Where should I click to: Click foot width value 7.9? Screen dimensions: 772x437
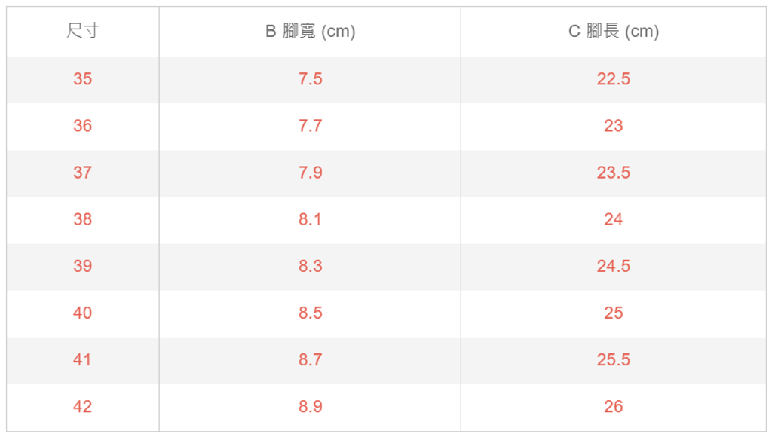tap(310, 173)
